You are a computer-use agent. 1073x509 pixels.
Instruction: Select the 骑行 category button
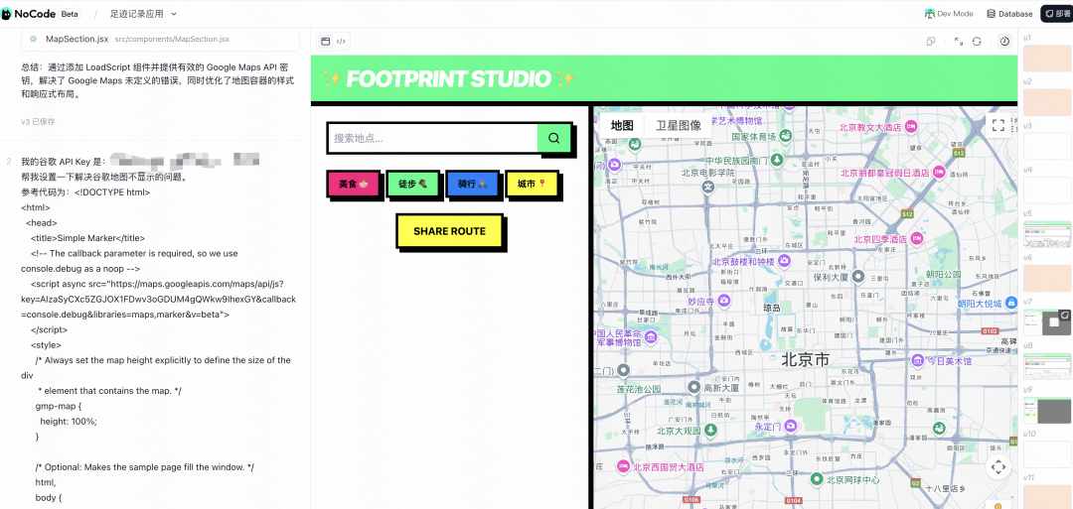tap(472, 184)
